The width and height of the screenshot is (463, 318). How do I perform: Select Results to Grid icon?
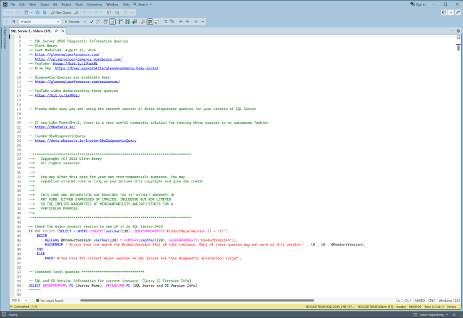(x=150, y=21)
